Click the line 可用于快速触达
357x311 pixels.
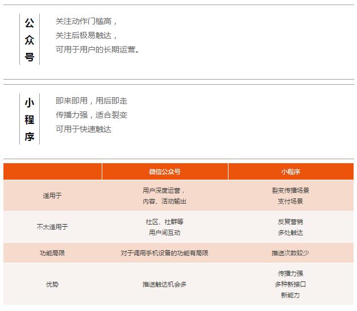click(84, 129)
